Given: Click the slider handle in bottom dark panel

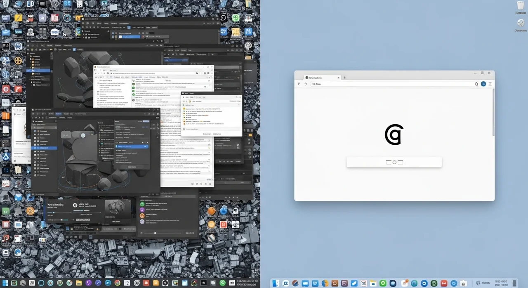Looking at the screenshot, I should tap(155, 233).
